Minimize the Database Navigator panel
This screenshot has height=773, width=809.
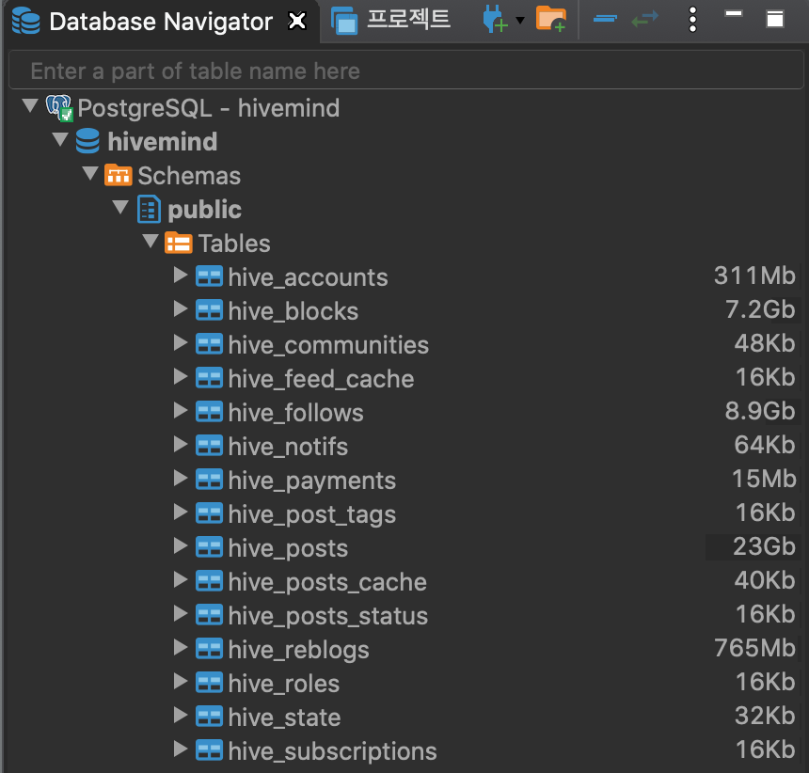733,14
